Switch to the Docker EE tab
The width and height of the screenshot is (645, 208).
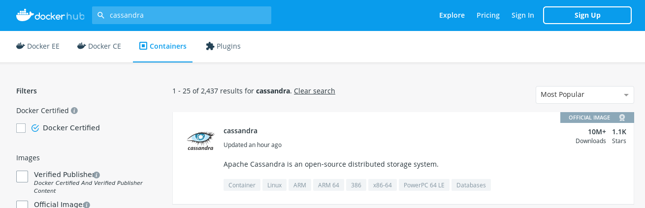click(x=38, y=46)
